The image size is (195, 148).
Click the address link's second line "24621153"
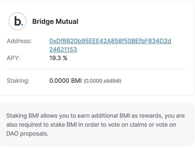[63, 50]
